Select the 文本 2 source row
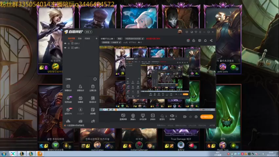 click(x=81, y=43)
